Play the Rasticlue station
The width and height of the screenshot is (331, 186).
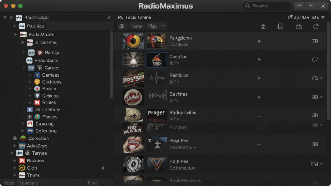point(259,78)
